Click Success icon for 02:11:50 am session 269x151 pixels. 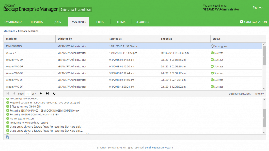pos(212,80)
